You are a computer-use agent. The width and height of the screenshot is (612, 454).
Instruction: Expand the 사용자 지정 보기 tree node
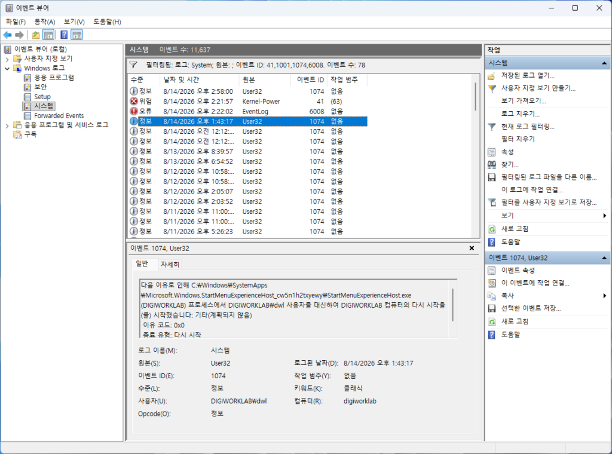7,59
